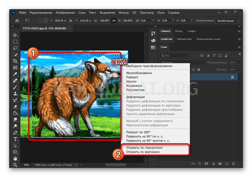This screenshot has width=252, height=177.
Task: Select the Zoom magnifier tool
Action: tap(15, 165)
